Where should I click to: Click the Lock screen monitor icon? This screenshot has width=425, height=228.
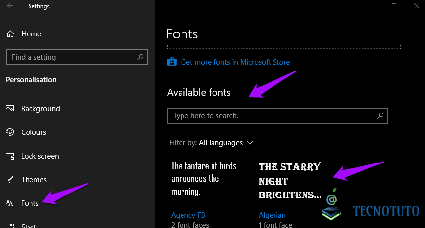10,156
